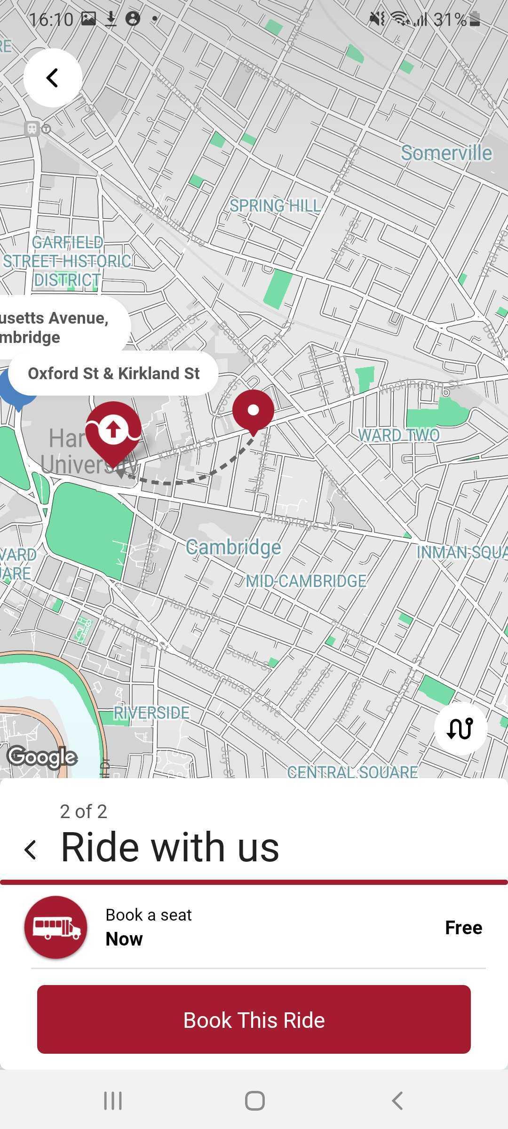
Task: Tap the Android home button
Action: pyautogui.click(x=254, y=1101)
